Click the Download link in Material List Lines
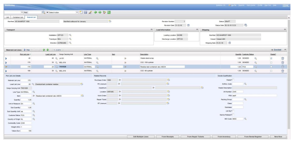The width and height of the screenshot is (294, 143). point(277,50)
